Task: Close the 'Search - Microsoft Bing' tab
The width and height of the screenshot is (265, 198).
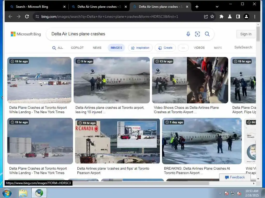Action: (x=64, y=7)
